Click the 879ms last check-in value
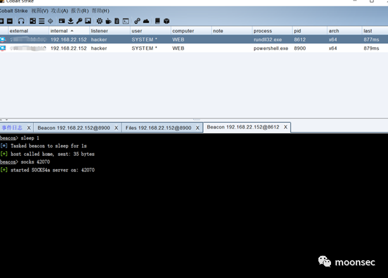 pyautogui.click(x=371, y=48)
